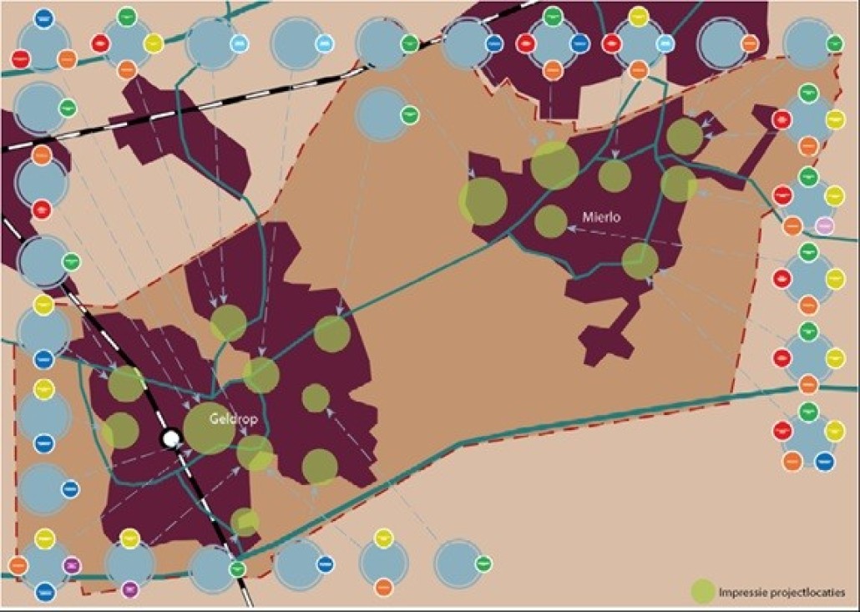Click the white train station marker on railway

[x=171, y=439]
